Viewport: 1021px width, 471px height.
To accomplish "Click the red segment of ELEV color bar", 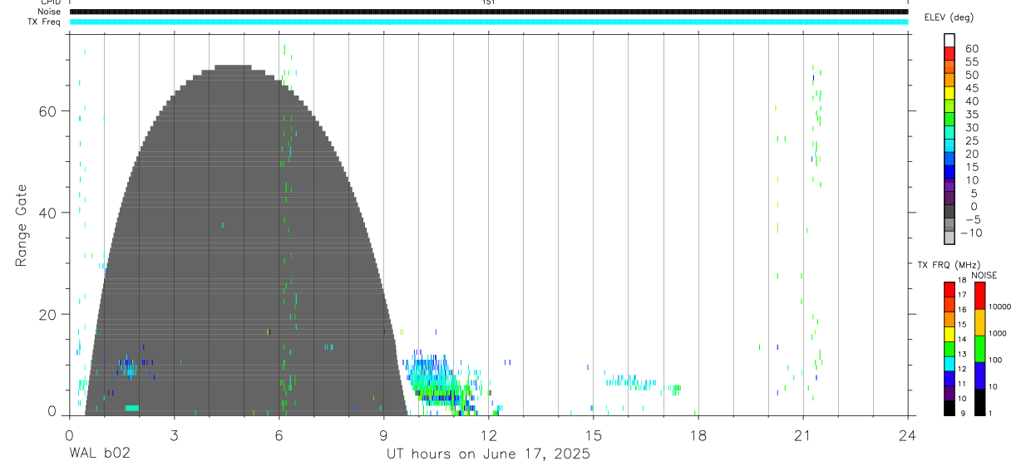I will point(949,53).
